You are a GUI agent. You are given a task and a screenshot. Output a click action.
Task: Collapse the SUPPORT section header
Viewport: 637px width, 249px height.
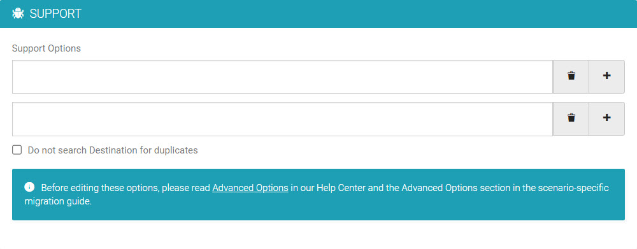[318, 14]
